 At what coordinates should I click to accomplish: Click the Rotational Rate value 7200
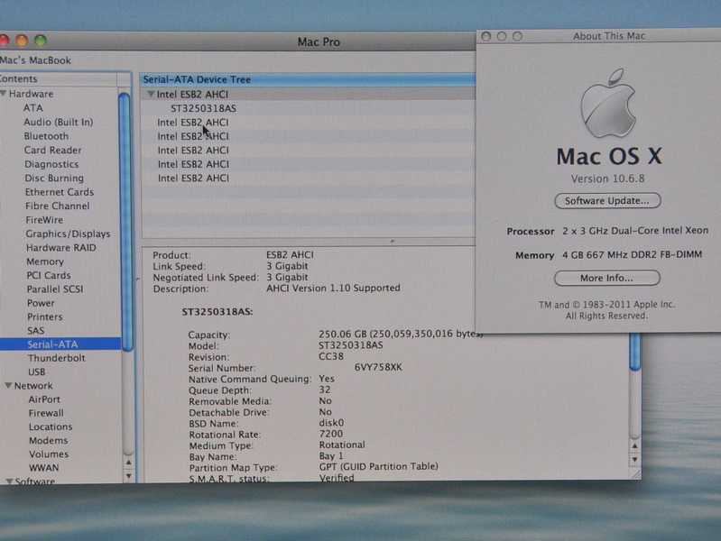tap(331, 434)
